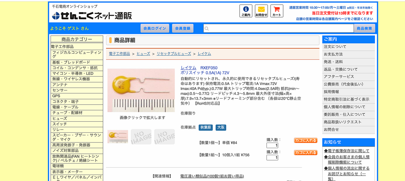Open ノイズ対策部品 category
The height and width of the screenshot is (181, 405).
pyautogui.click(x=77, y=150)
